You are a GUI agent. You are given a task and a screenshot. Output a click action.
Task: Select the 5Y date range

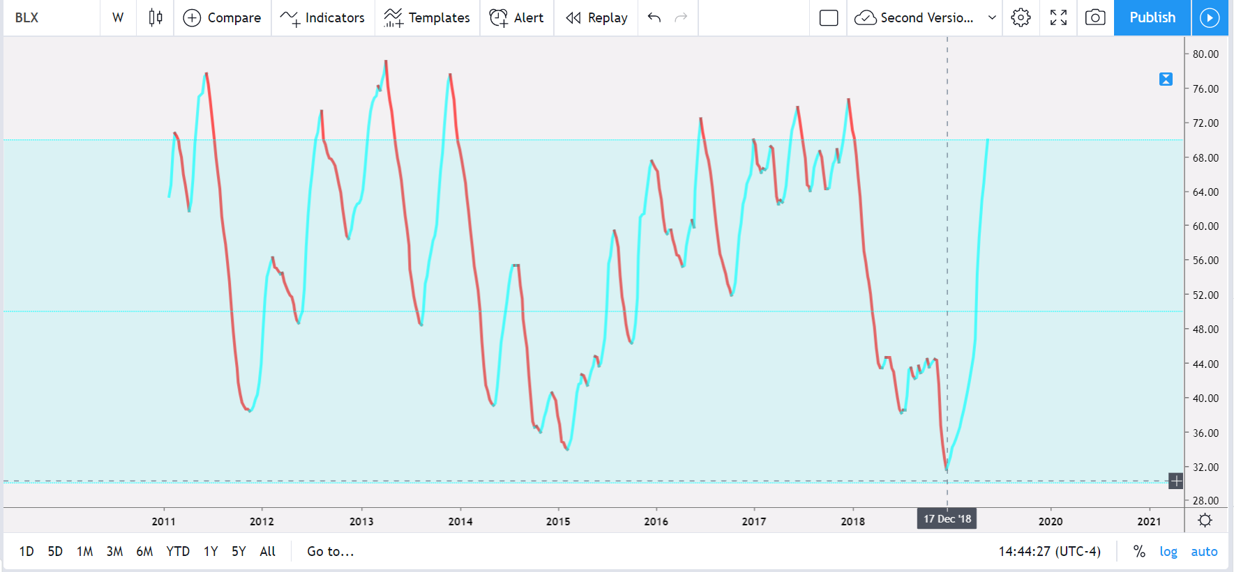click(x=239, y=552)
